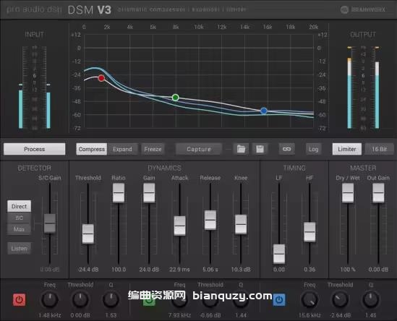Click the red band Threshold knob
The width and height of the screenshot is (397, 321).
click(80, 300)
